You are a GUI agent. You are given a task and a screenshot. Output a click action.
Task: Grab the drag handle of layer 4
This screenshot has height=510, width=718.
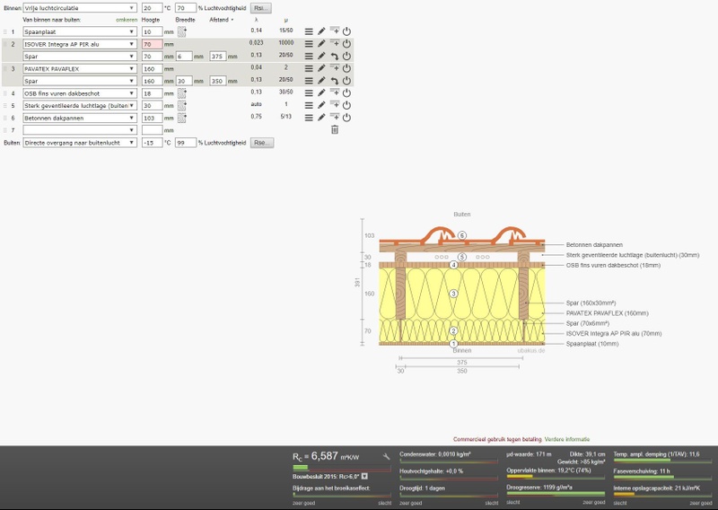point(5,93)
